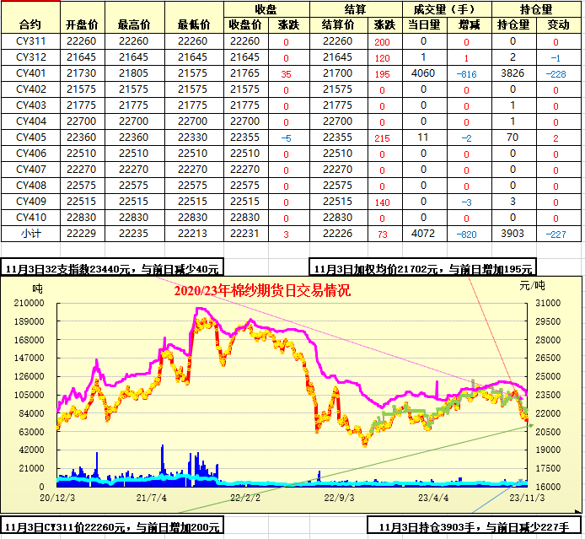Viewport: 585px width, 539px height.
Task: Click the 加权均价21702元 text box
Action: click(423, 268)
